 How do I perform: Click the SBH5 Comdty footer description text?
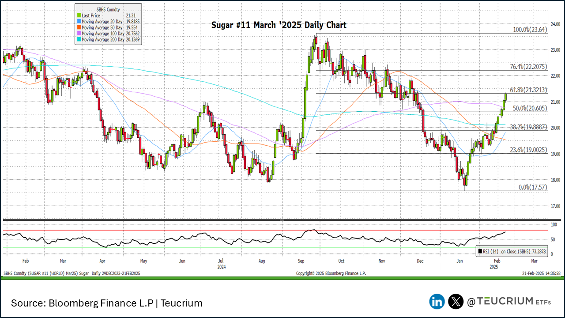(x=72, y=273)
